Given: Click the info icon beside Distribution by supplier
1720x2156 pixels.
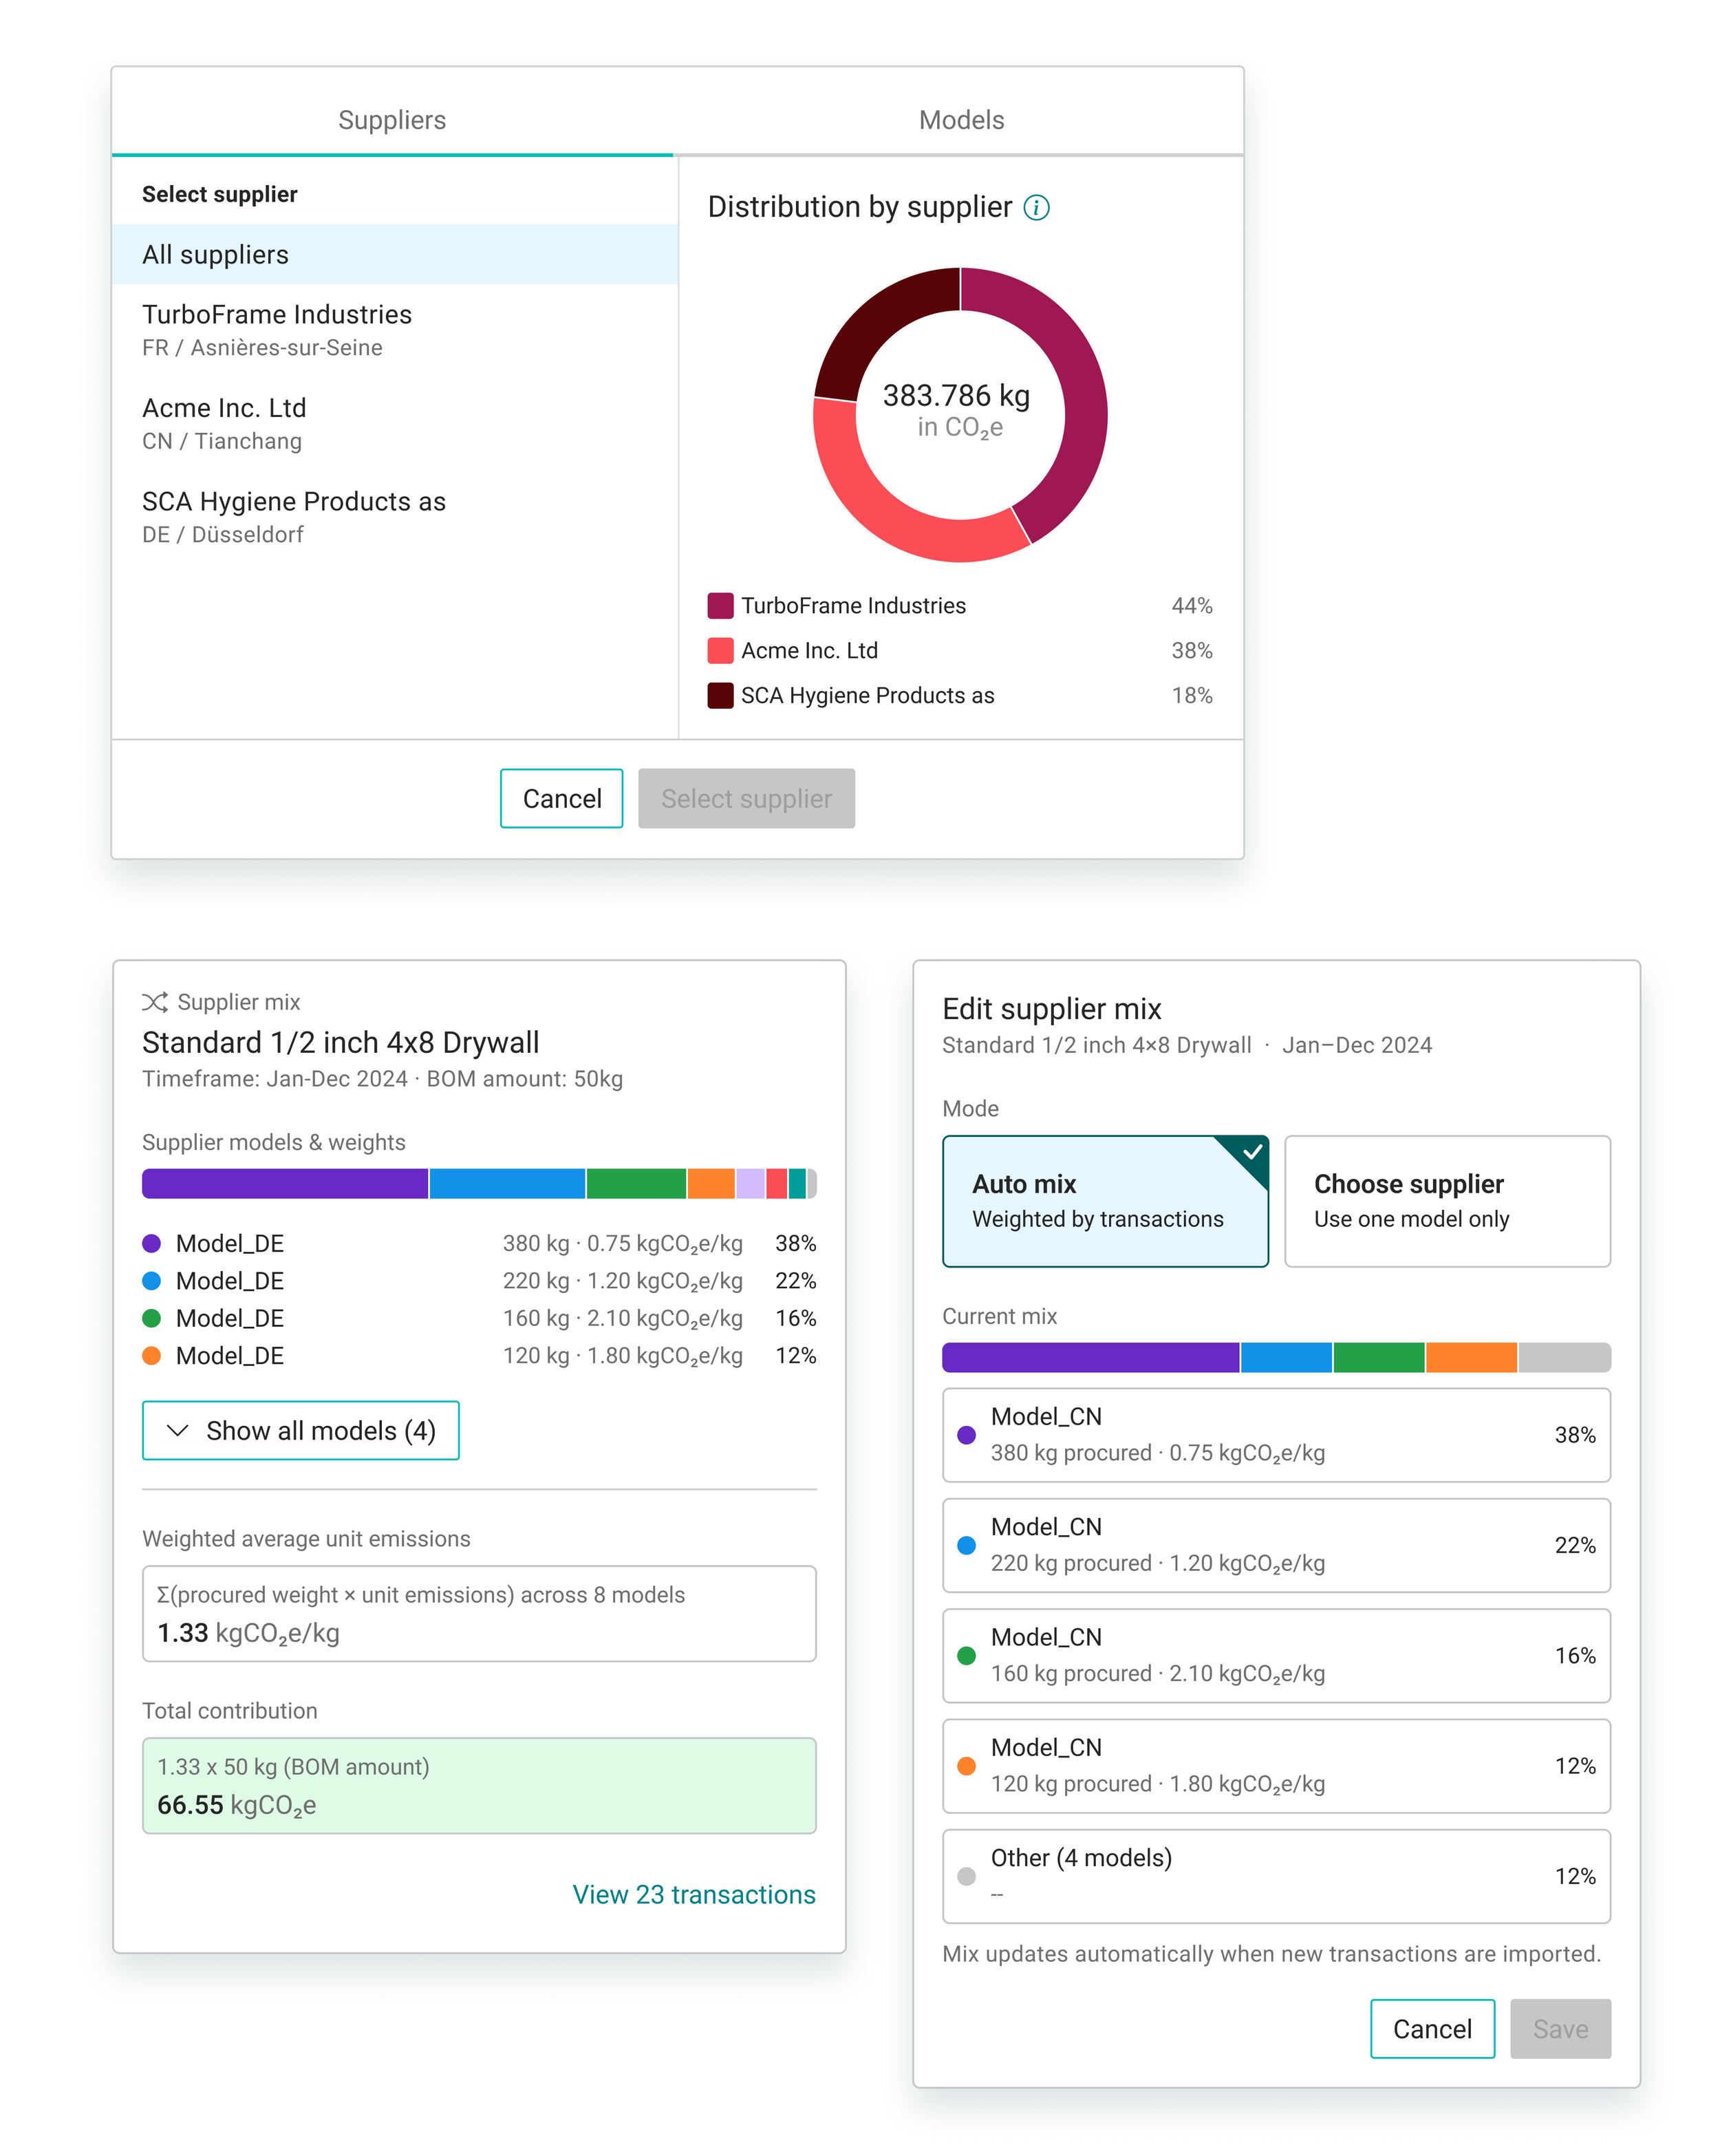Looking at the screenshot, I should pos(1036,208).
